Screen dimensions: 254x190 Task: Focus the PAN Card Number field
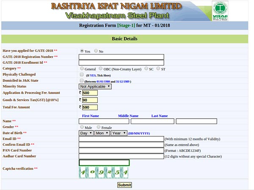click(x=121, y=151)
